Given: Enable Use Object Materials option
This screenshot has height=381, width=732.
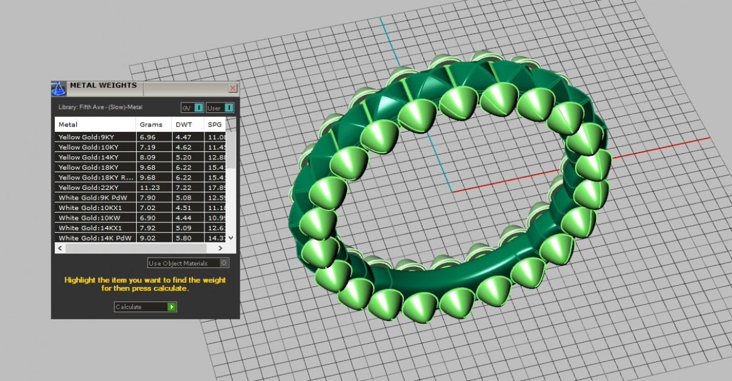Looking at the screenshot, I should [x=224, y=263].
